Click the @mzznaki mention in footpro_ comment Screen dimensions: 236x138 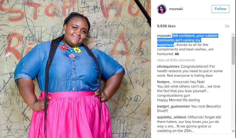click(x=181, y=82)
